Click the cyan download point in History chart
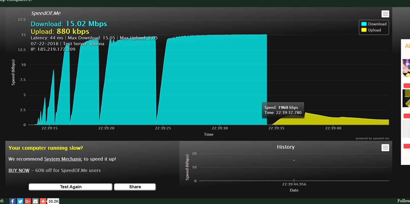The width and height of the screenshot is (410, 204). click(x=294, y=160)
